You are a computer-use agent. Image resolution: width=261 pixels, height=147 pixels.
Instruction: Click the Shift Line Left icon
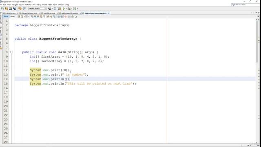pos(58,16)
